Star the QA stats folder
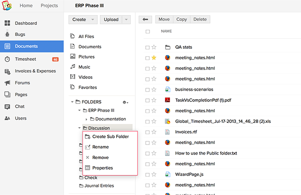The height and width of the screenshot is (195, 301). click(154, 47)
